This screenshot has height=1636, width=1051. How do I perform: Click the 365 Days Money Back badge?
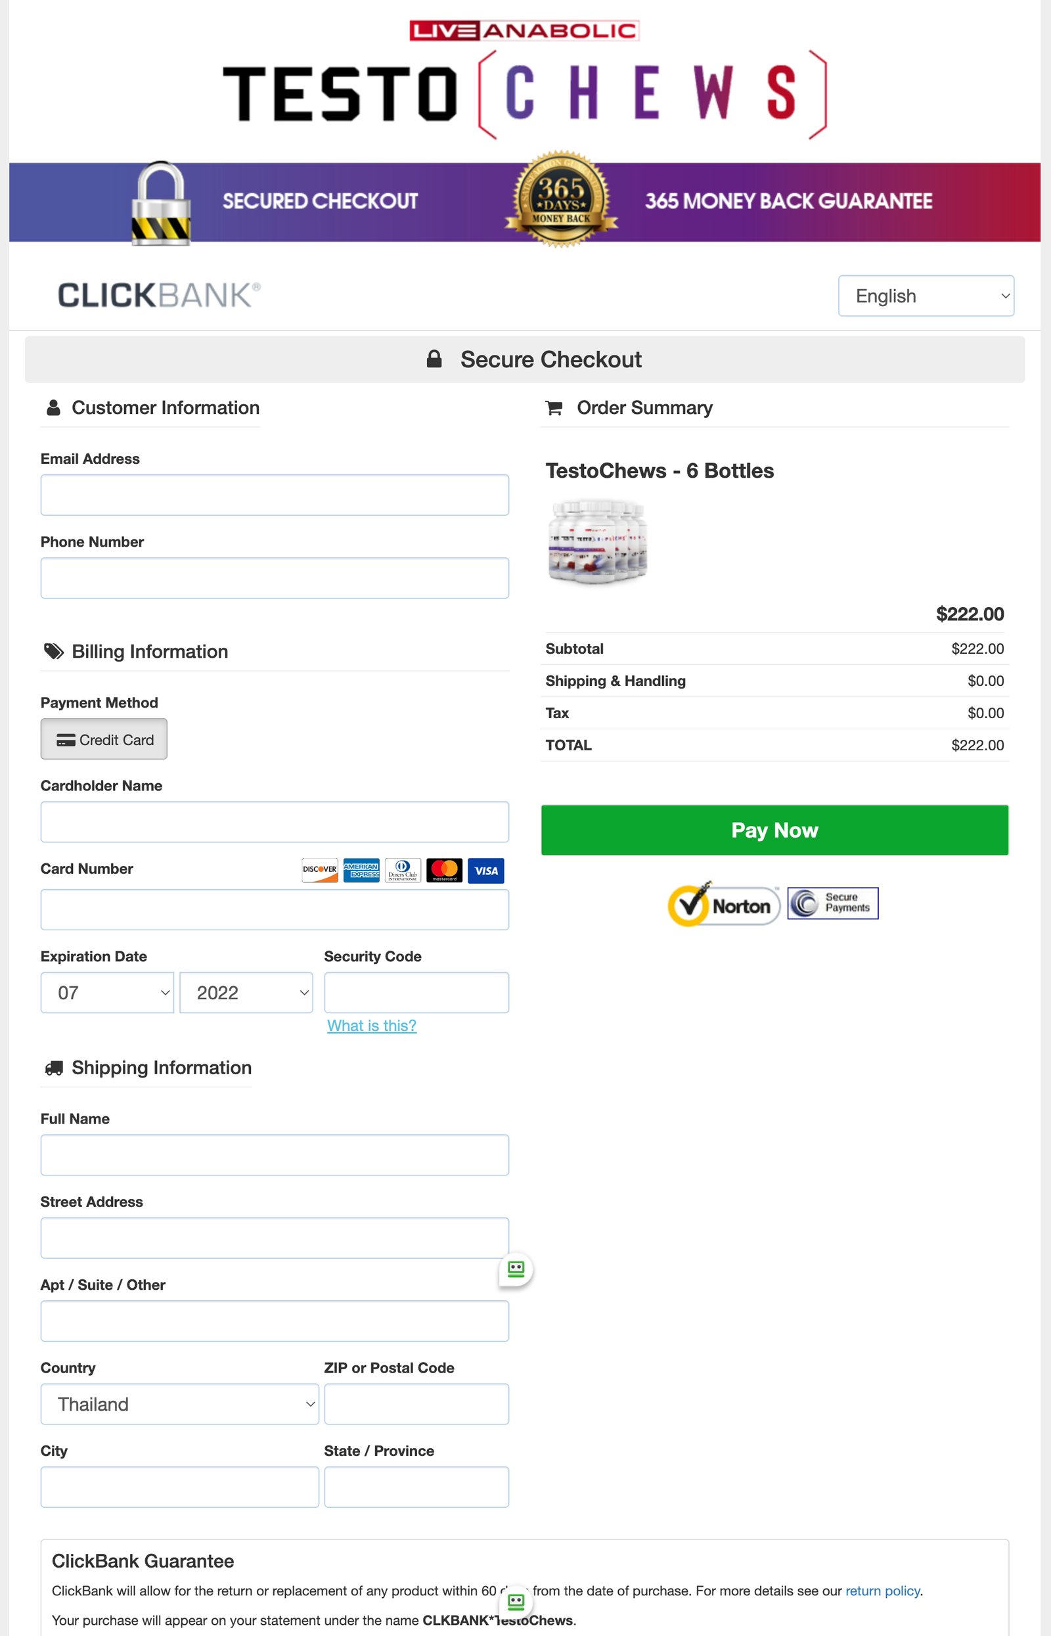click(x=562, y=201)
